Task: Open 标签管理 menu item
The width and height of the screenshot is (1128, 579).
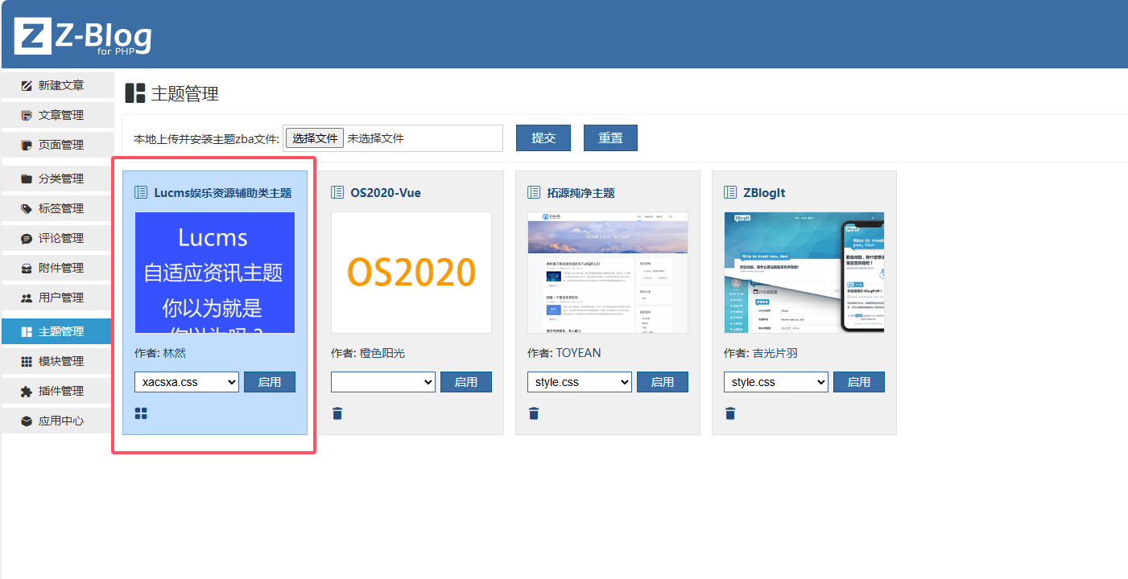Action: click(58, 208)
